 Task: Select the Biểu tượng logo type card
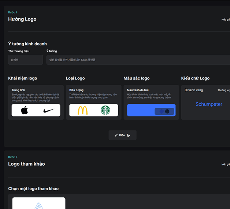click(94, 102)
